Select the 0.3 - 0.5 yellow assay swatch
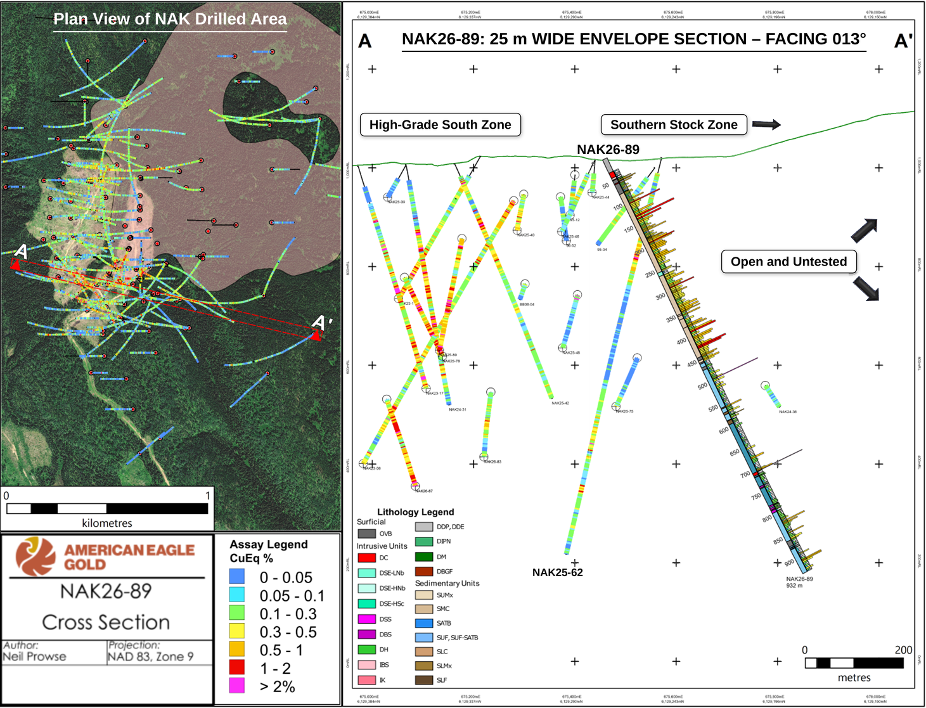 pos(237,631)
